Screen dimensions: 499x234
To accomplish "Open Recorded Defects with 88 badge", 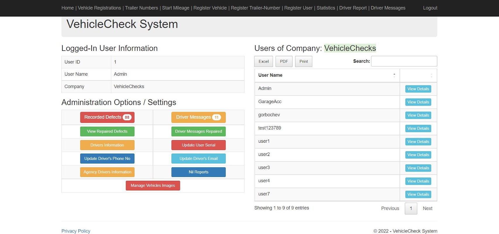I will 107,117.
